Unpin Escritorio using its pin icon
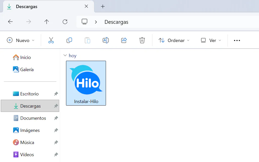 56,94
